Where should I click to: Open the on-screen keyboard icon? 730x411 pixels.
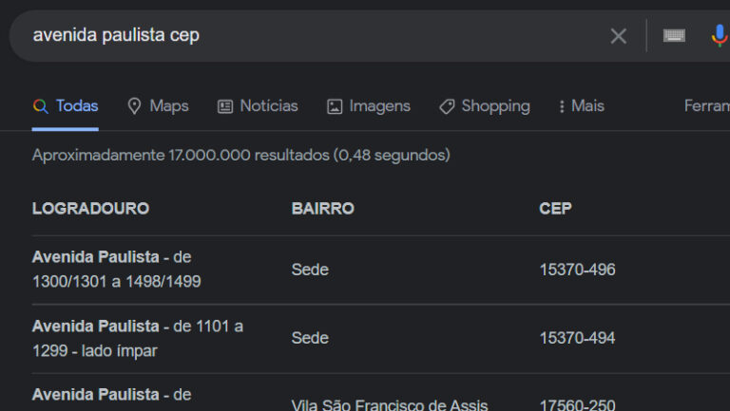(674, 36)
